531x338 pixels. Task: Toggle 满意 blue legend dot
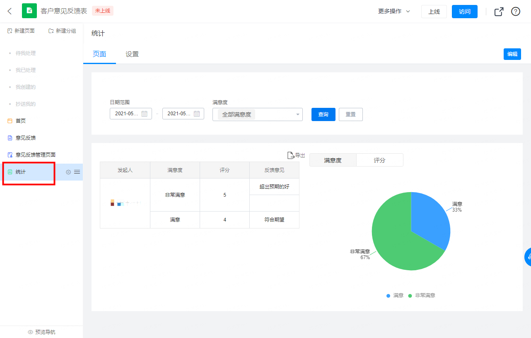click(x=388, y=296)
